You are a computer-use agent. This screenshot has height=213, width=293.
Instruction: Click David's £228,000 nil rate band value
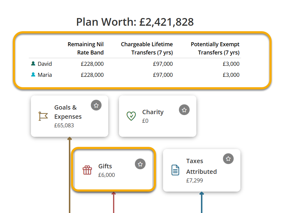point(92,64)
